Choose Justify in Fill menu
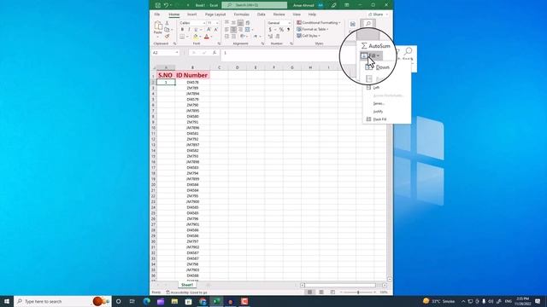 378,112
